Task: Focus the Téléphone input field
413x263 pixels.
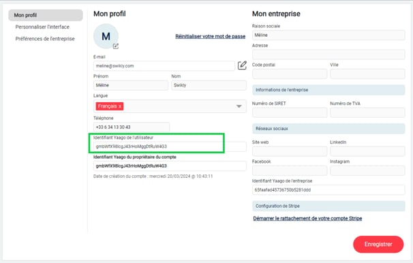Action: click(x=132, y=127)
